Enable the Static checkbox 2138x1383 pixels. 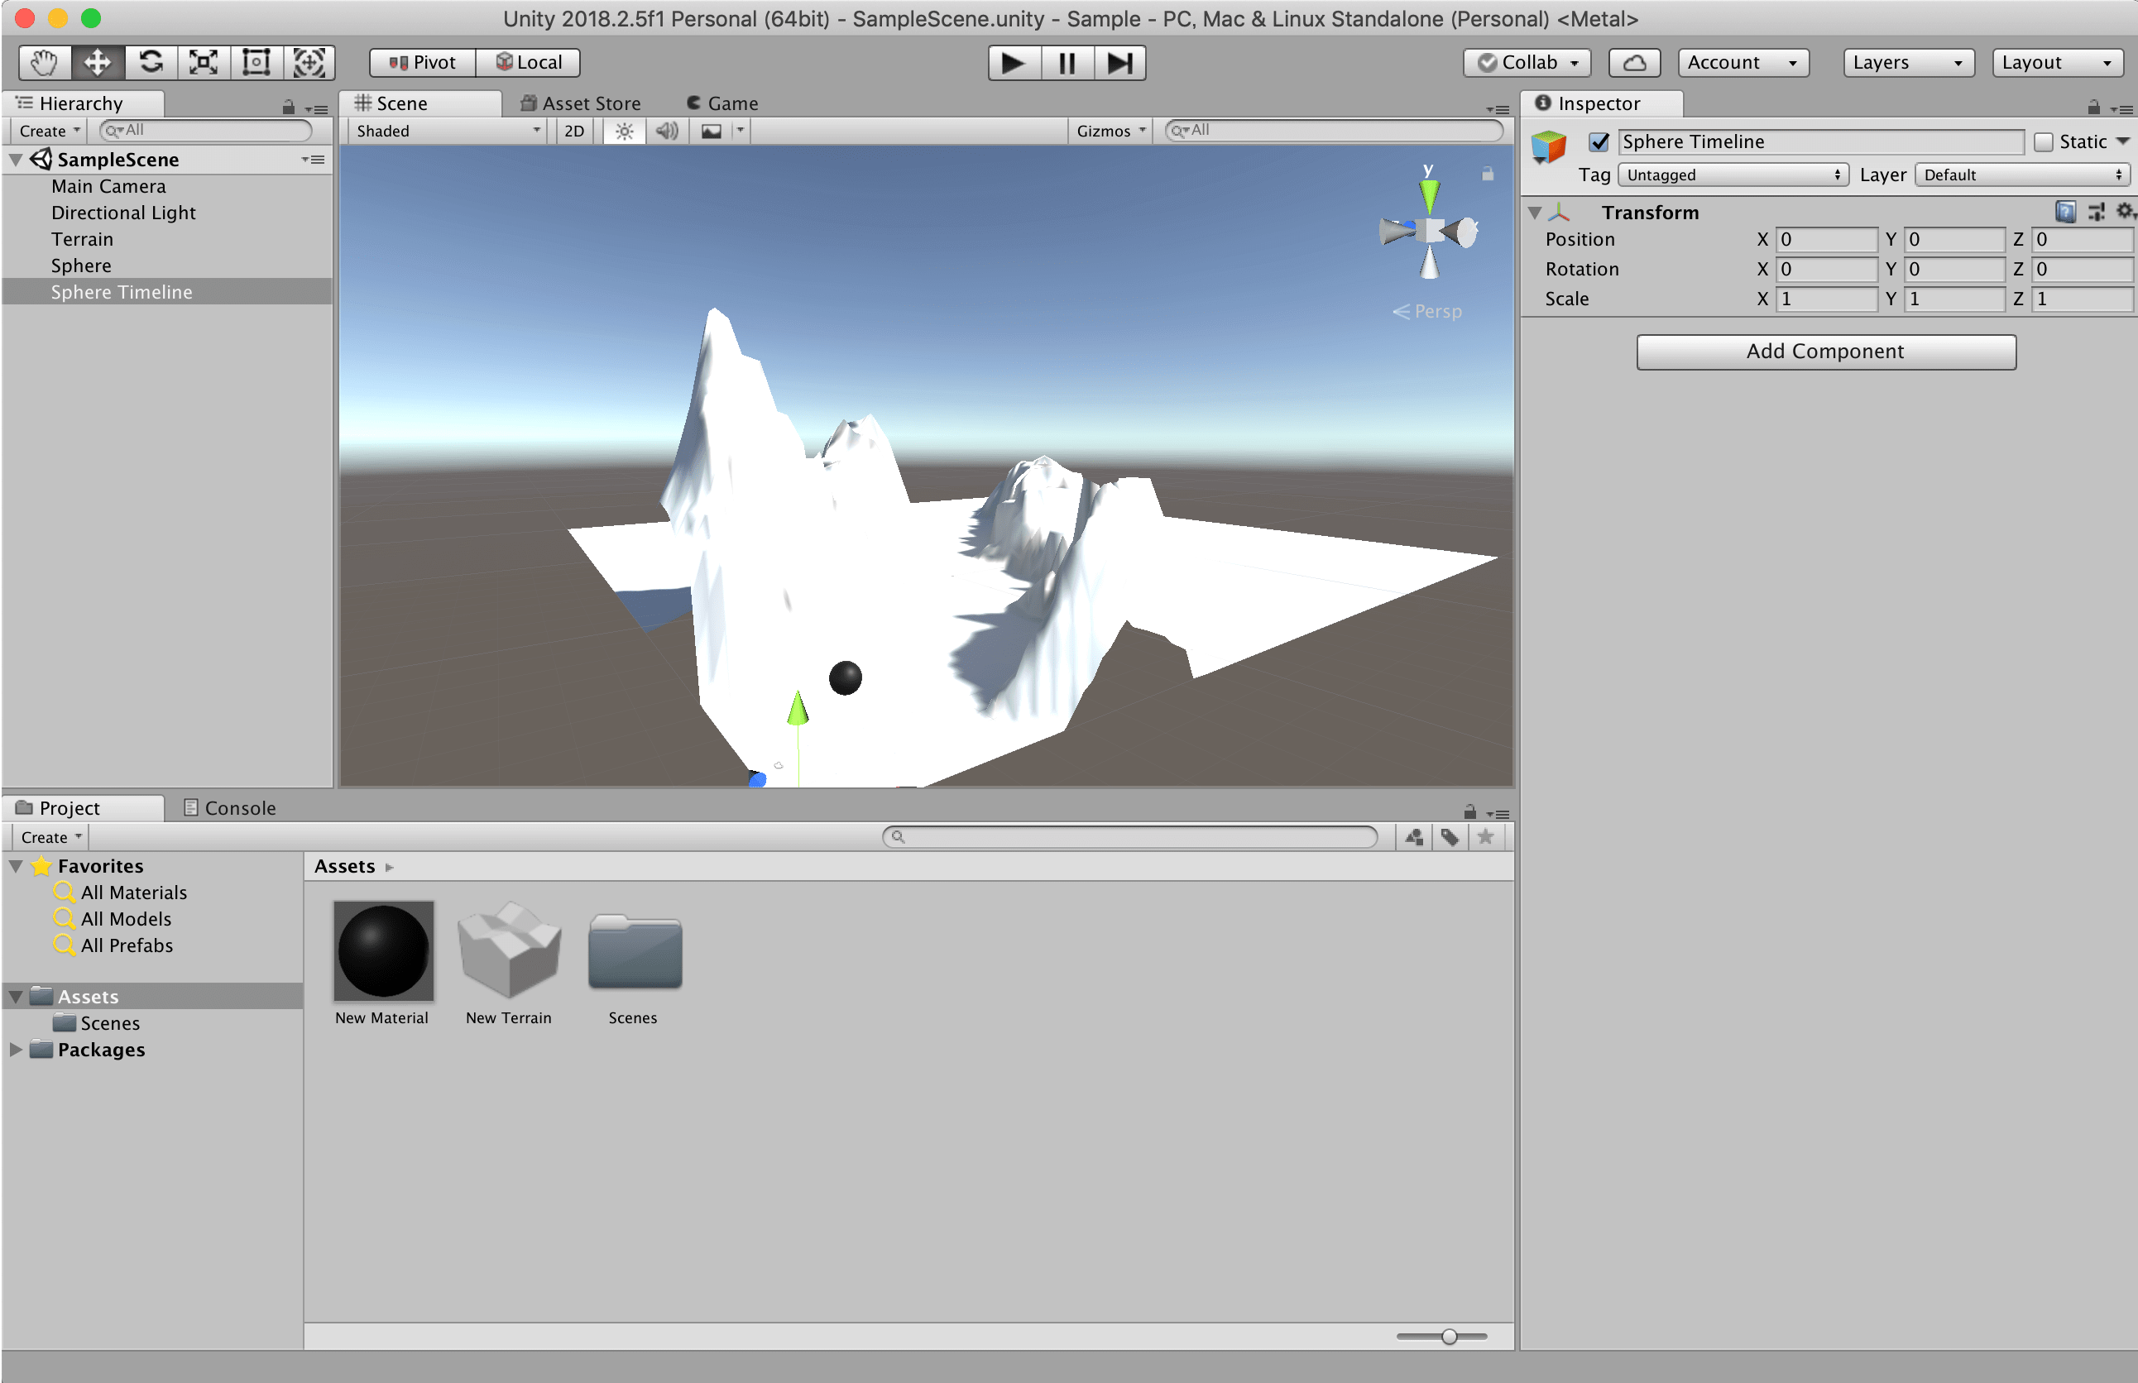(2044, 142)
